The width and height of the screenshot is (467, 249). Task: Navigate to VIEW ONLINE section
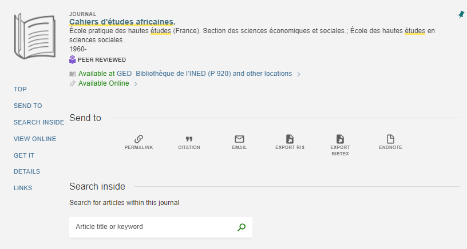(35, 139)
